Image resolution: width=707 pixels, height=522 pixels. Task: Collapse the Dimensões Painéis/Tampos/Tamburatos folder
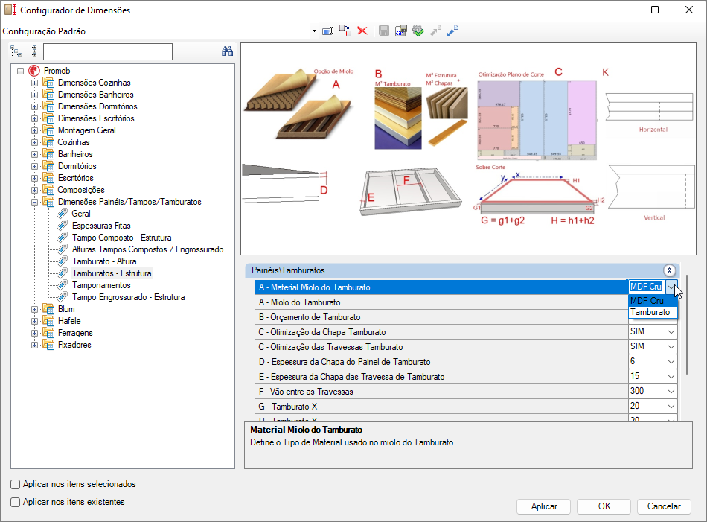click(35, 202)
